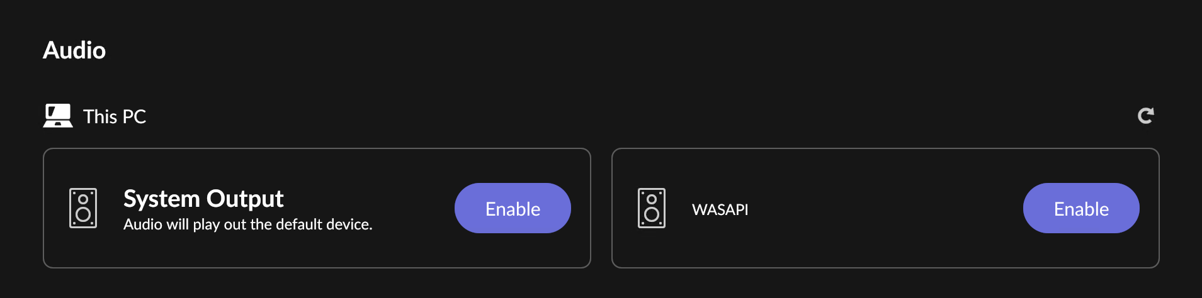Select the WASAPI device card
The image size is (1202, 298).
click(885, 208)
